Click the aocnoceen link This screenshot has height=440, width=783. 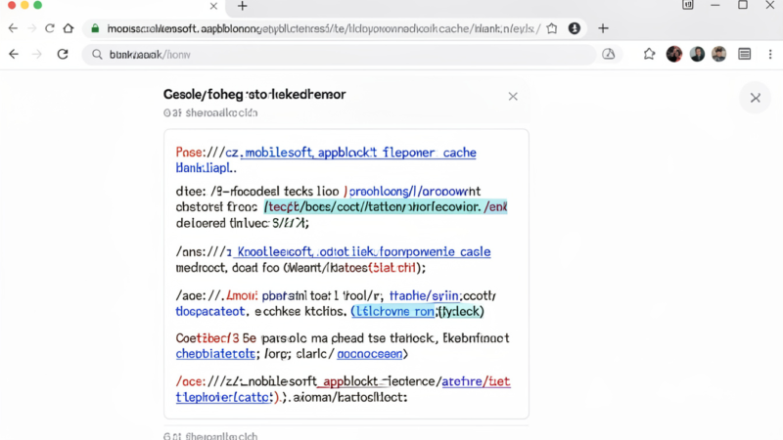pyautogui.click(x=370, y=354)
